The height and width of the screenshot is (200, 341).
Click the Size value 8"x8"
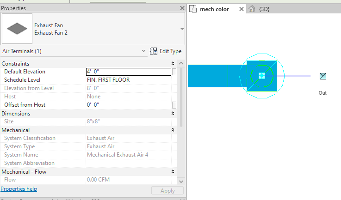tap(93, 121)
